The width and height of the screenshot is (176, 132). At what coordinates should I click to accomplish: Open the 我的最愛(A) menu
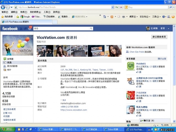(x=35, y=12)
